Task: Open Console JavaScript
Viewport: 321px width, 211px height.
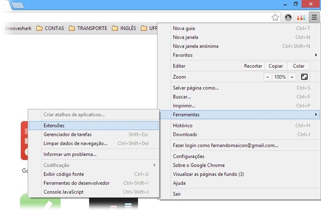Action: [93, 192]
